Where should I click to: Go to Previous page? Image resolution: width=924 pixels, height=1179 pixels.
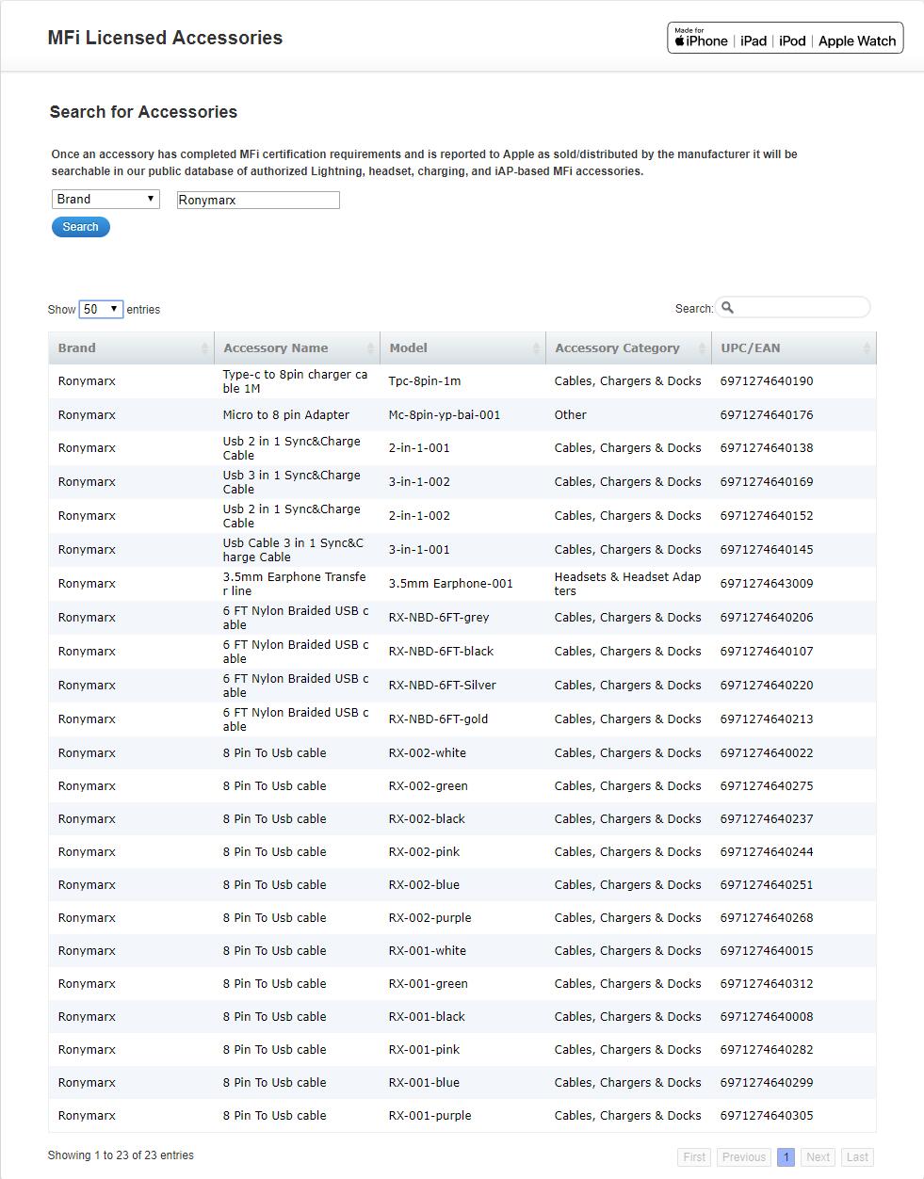(744, 1157)
